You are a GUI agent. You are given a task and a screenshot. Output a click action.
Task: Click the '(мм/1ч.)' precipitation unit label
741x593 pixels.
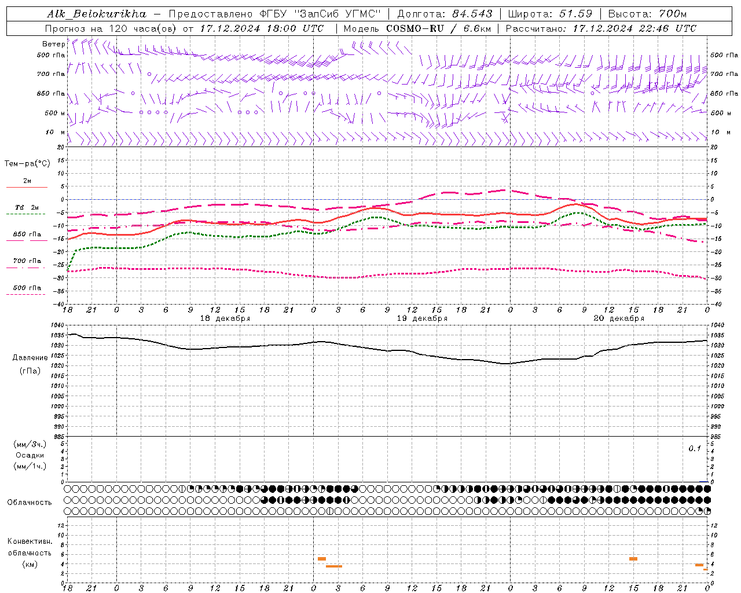coord(30,466)
